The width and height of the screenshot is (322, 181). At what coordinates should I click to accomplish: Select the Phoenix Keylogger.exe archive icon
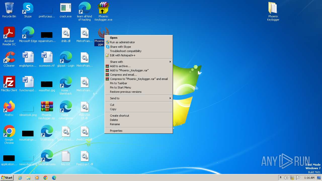click(103, 12)
